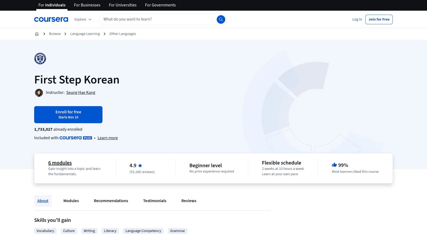Click the search magnifier icon
Image resolution: width=427 pixels, height=240 pixels.
pos(221,19)
